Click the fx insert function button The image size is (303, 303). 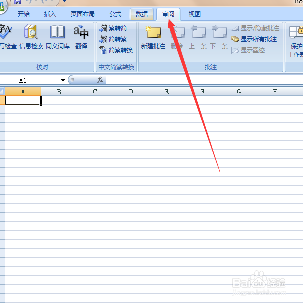tap(100, 80)
